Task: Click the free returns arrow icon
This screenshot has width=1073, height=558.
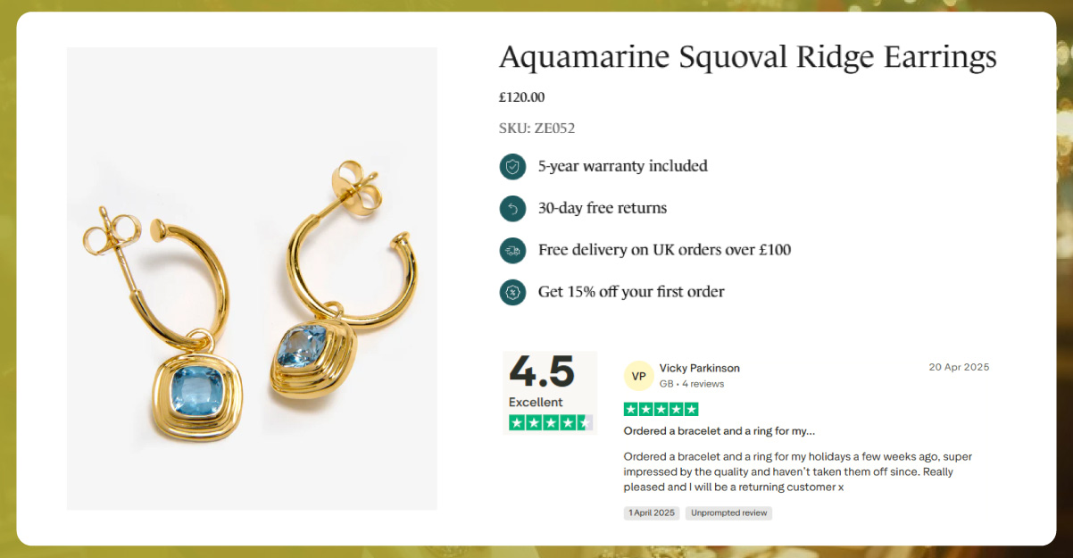Action: tap(512, 209)
